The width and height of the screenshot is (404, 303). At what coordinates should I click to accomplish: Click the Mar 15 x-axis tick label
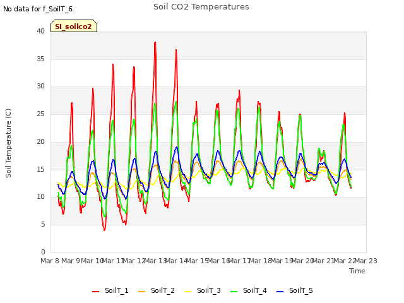[x=198, y=261]
